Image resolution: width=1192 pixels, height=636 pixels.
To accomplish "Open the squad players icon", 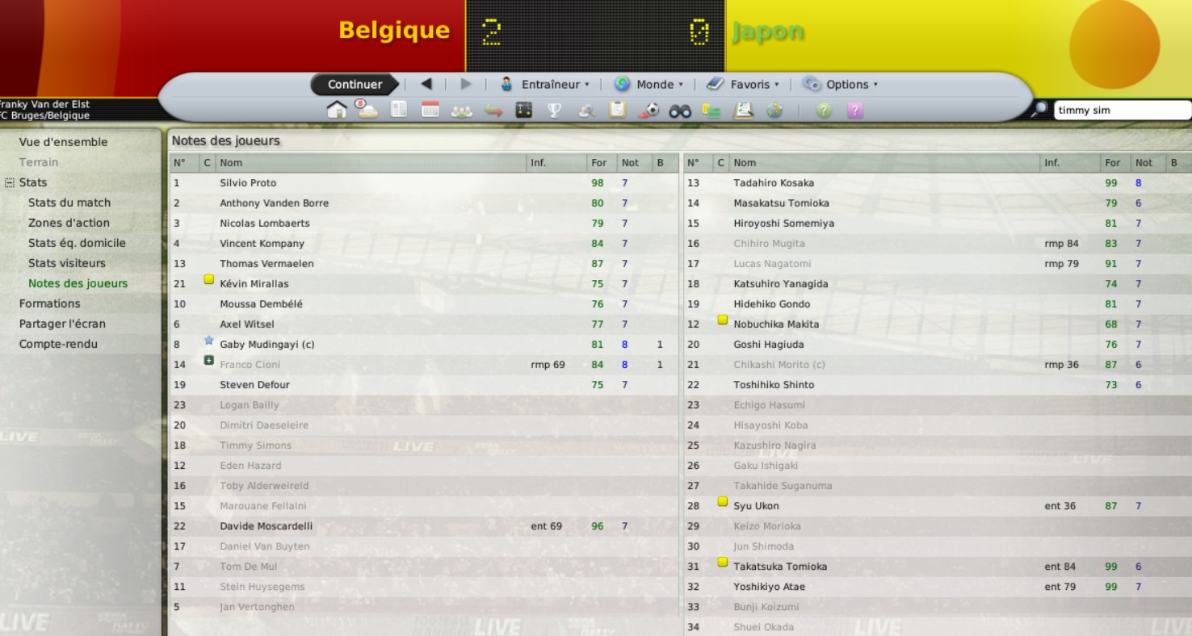I will click(461, 111).
